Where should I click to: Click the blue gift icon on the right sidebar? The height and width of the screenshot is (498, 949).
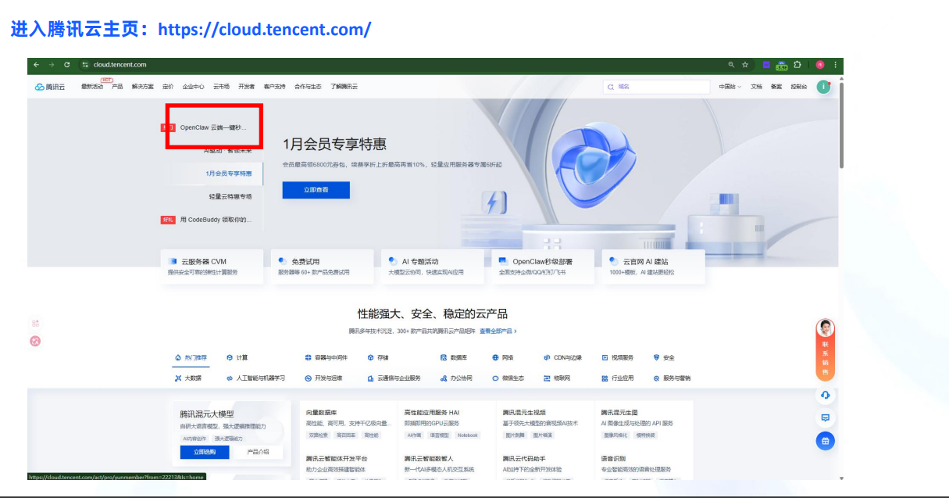826,441
